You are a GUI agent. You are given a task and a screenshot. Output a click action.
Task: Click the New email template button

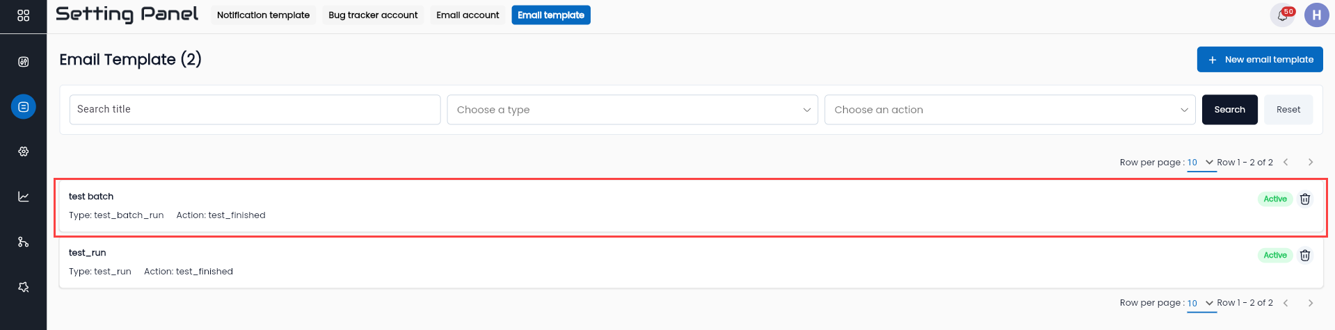pyautogui.click(x=1260, y=60)
